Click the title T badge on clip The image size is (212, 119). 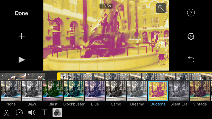pyautogui.click(x=63, y=77)
